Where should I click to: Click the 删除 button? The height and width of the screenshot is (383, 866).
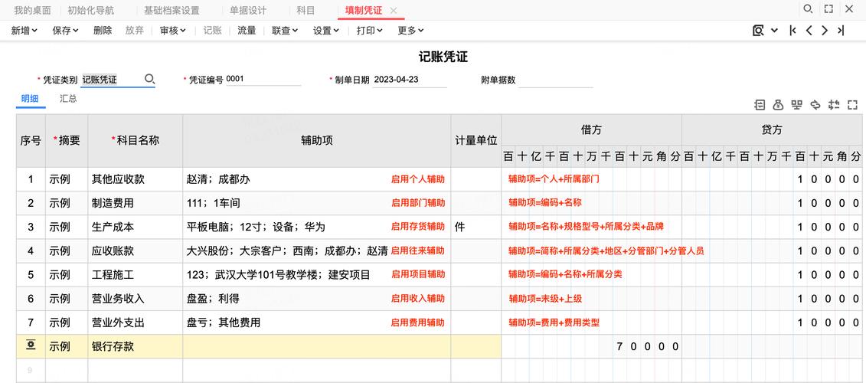(x=103, y=31)
